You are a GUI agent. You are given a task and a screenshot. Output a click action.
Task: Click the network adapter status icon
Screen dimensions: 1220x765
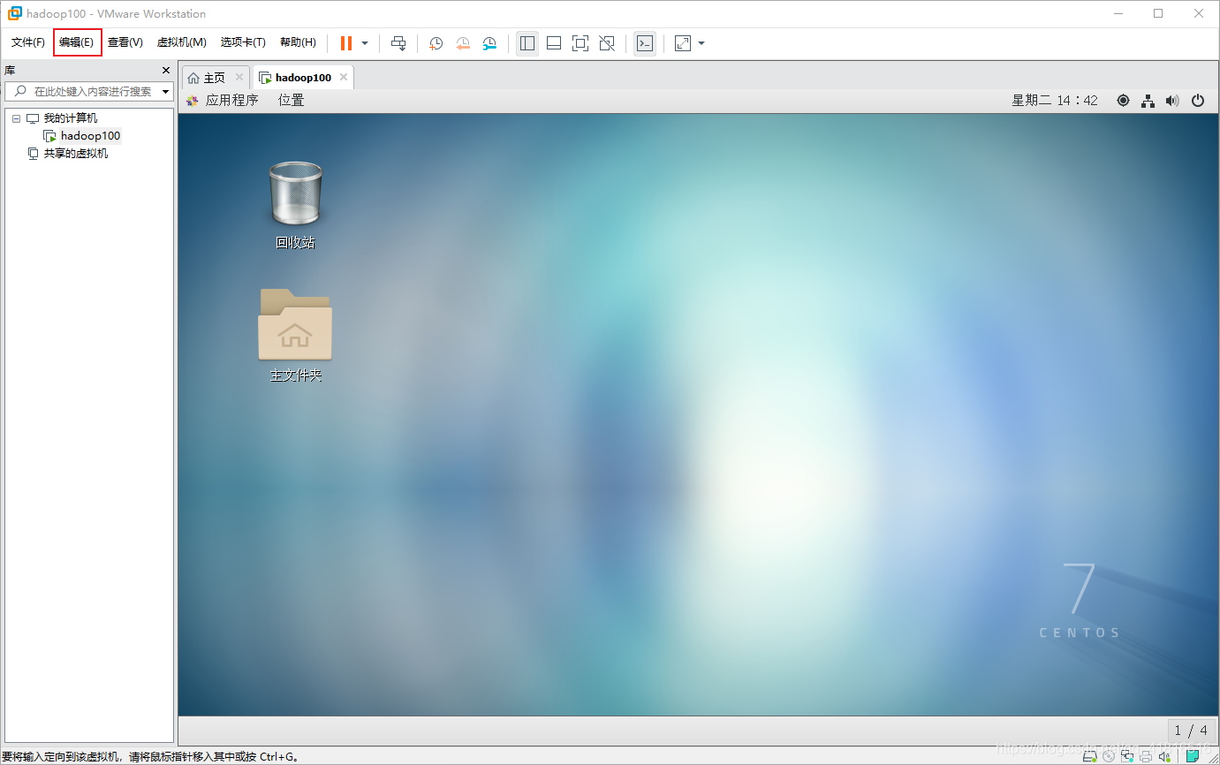(1127, 756)
